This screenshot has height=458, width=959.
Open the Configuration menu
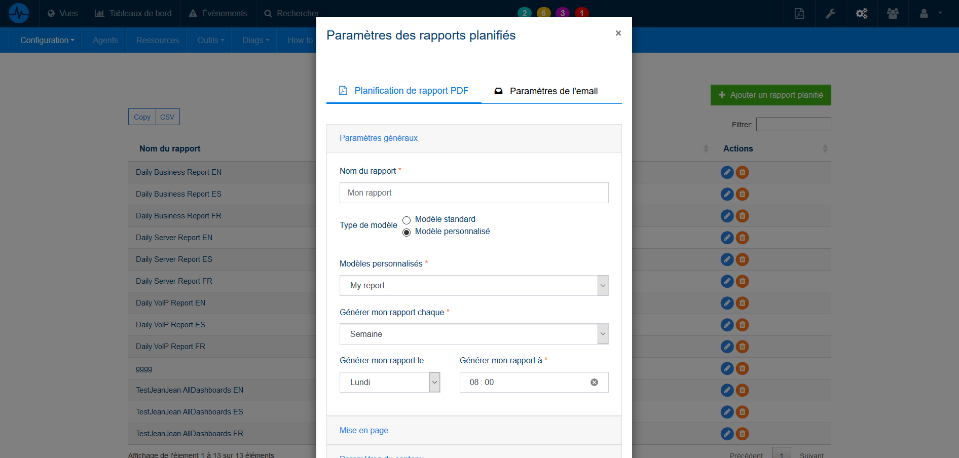pyautogui.click(x=46, y=40)
